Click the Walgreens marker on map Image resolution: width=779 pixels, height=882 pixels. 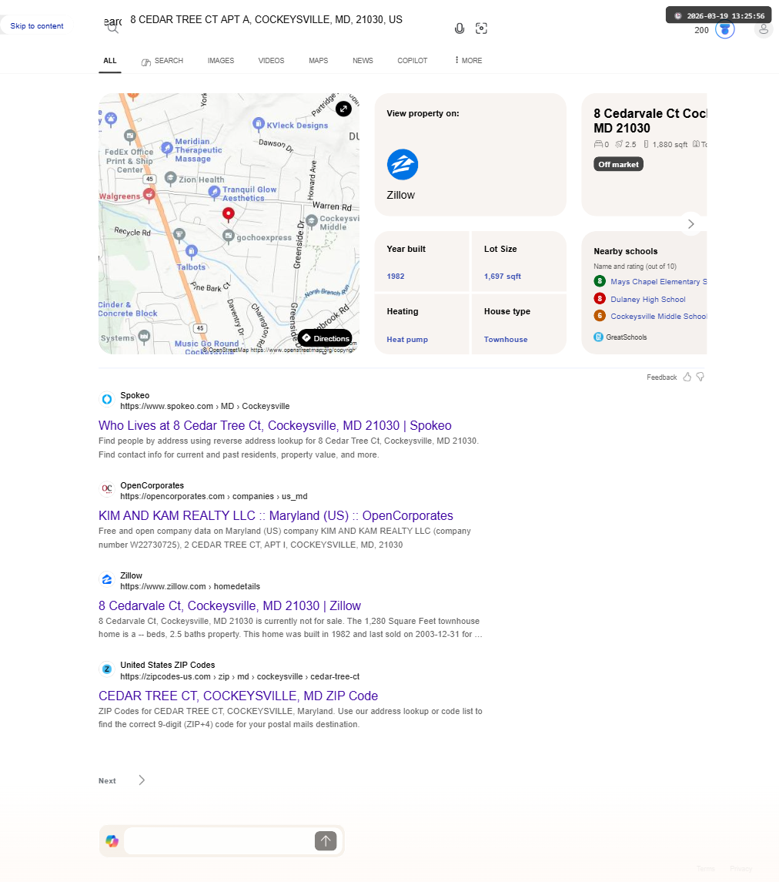(149, 195)
